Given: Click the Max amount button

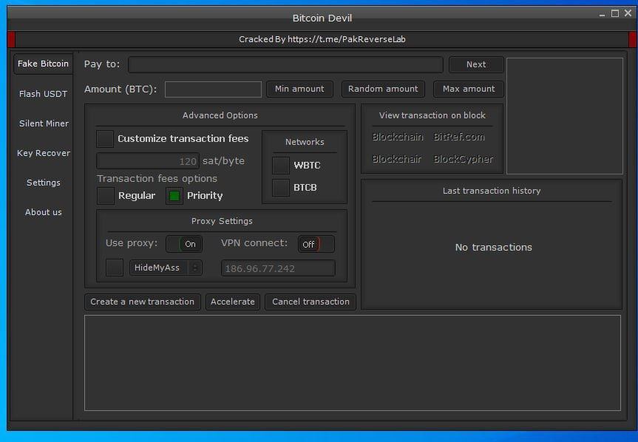Looking at the screenshot, I should 469,89.
